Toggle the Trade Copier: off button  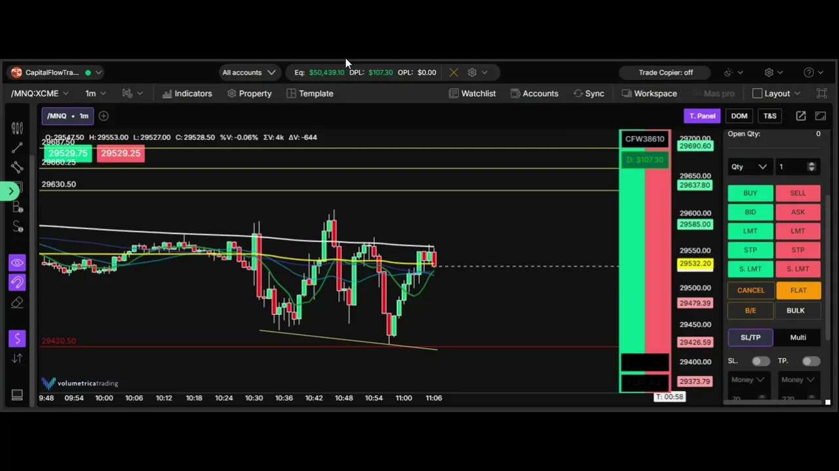665,73
